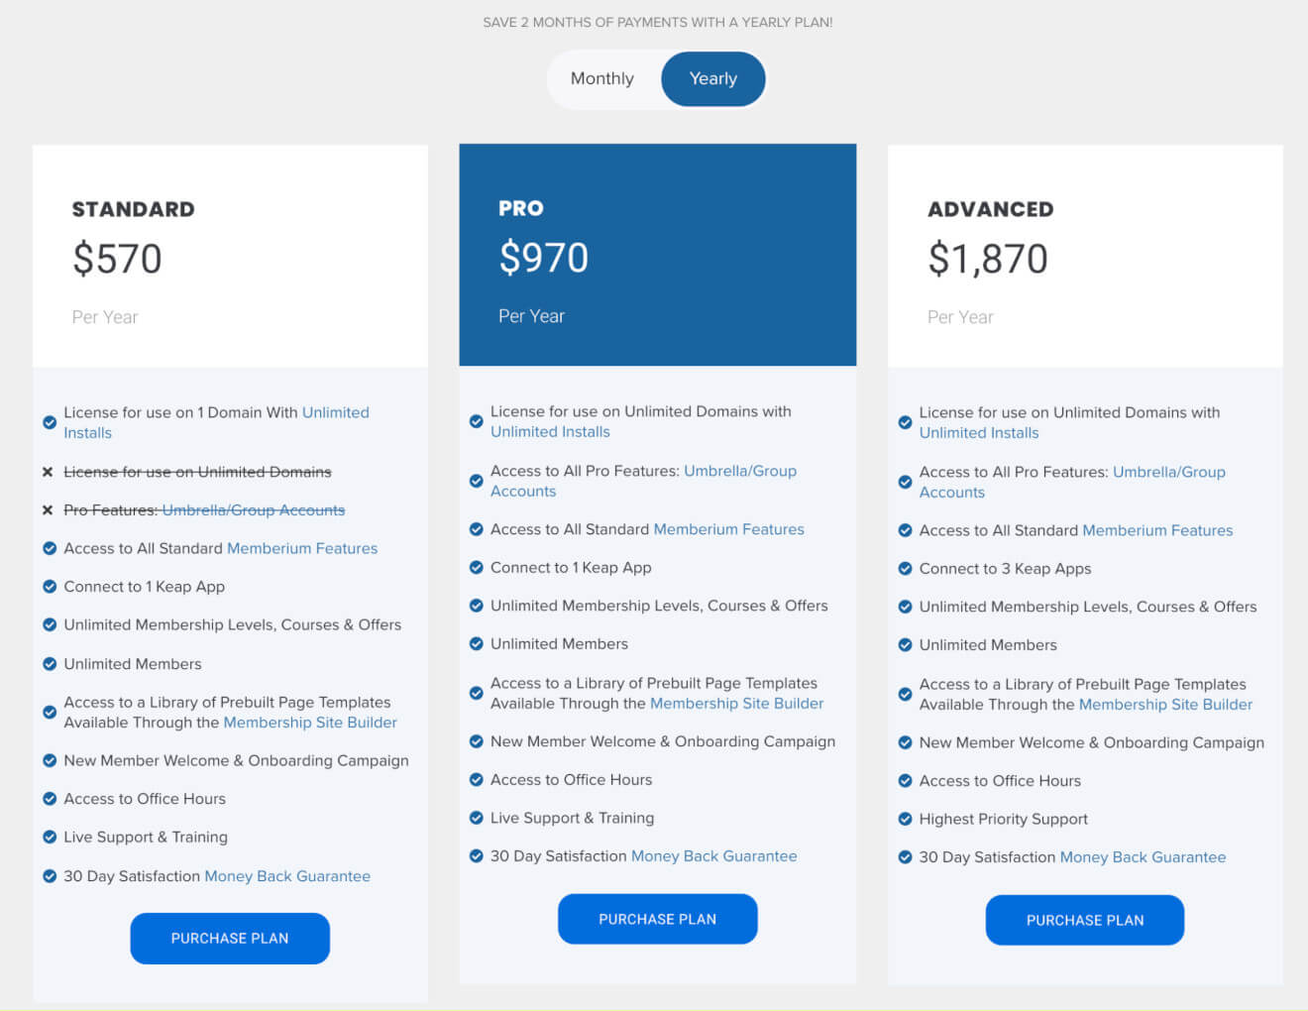1308x1011 pixels.
Task: Click checkmark beside New Member Welcome in Advanced
Action: [905, 741]
